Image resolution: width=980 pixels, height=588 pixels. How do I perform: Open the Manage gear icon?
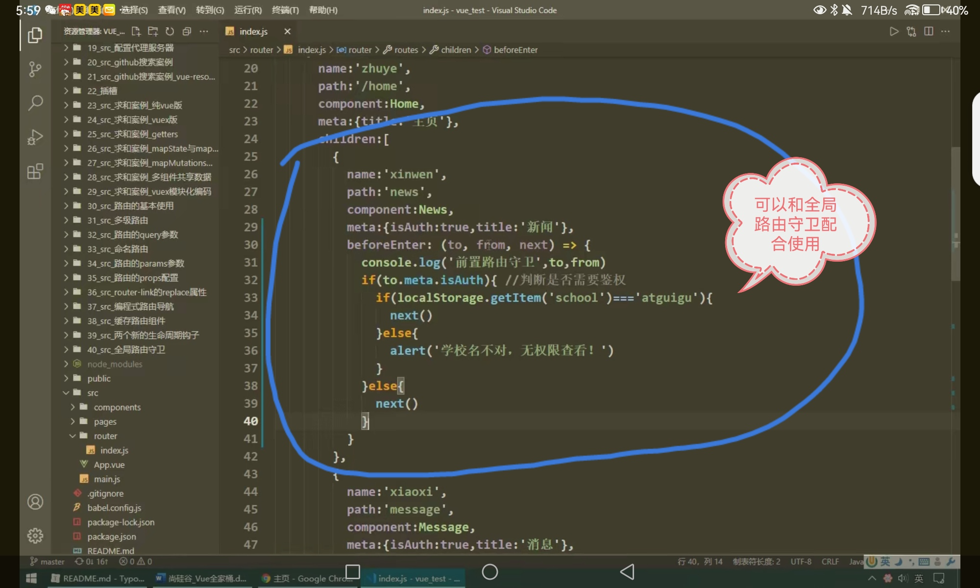35,536
